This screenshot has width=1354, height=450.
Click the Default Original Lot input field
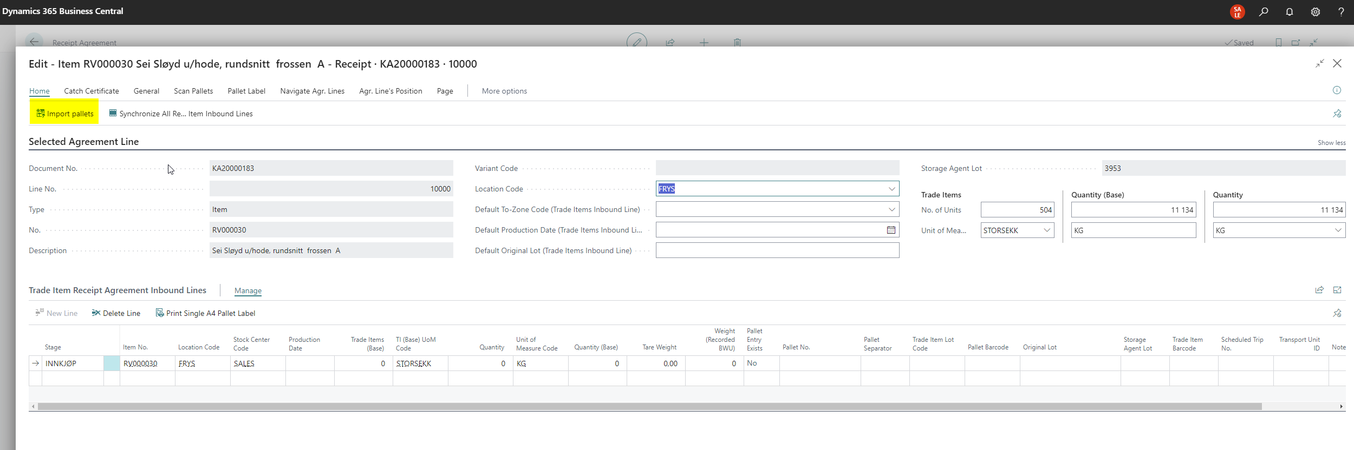point(777,250)
